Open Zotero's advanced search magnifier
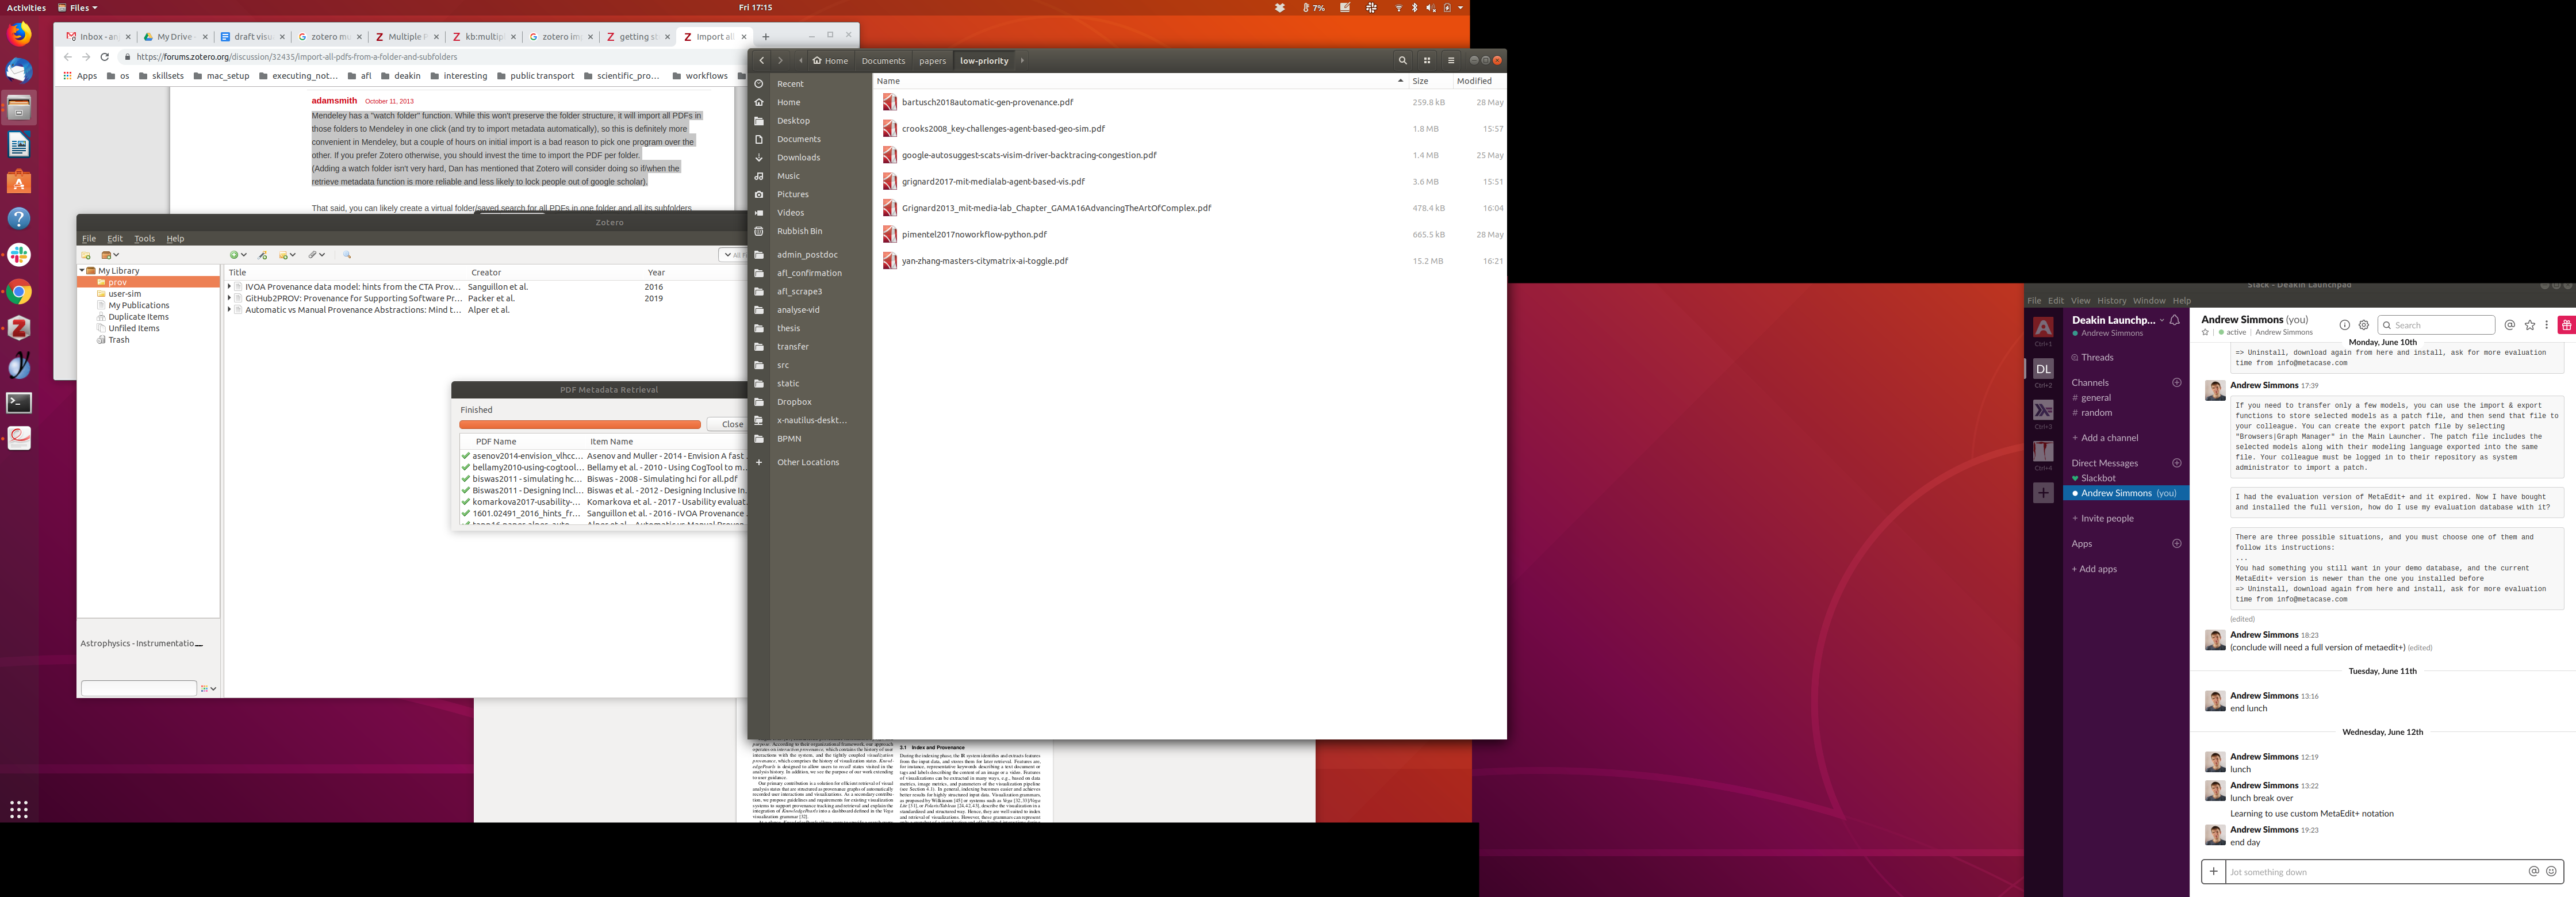2576x897 pixels. click(x=347, y=255)
